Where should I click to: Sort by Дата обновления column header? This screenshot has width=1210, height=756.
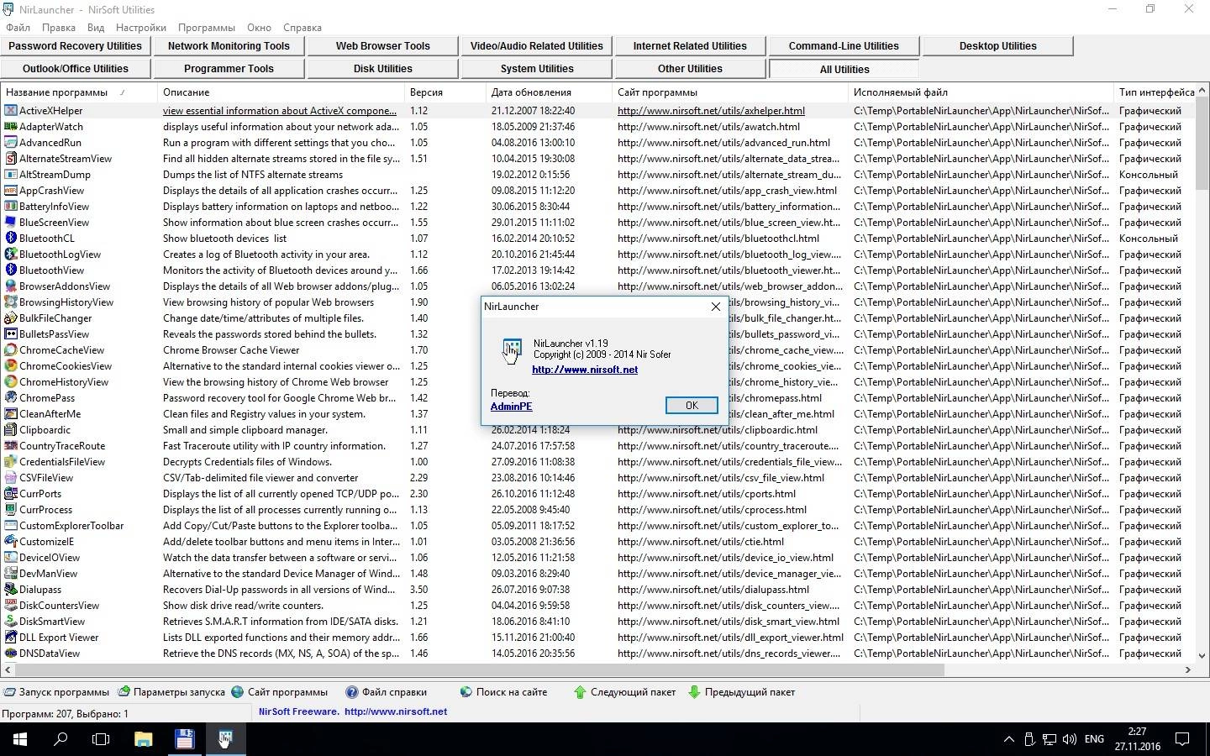[549, 92]
